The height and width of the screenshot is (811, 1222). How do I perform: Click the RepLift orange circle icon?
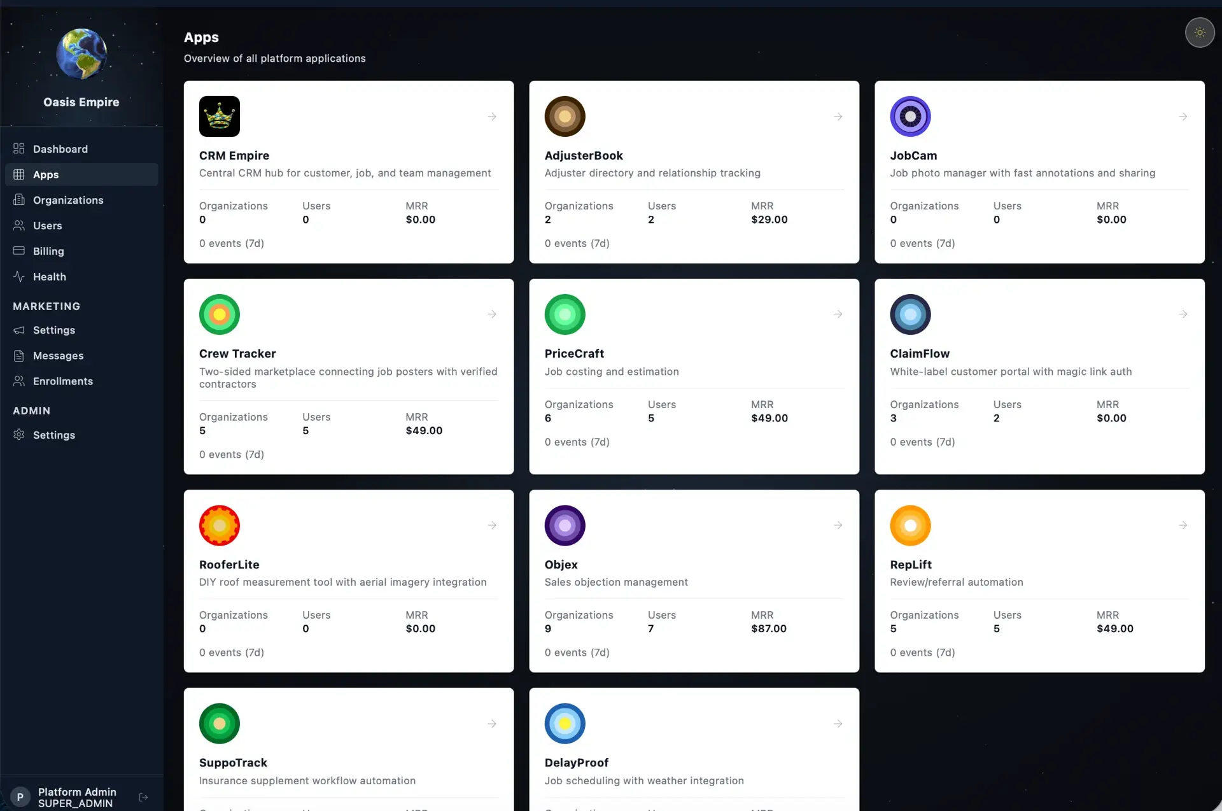[910, 525]
